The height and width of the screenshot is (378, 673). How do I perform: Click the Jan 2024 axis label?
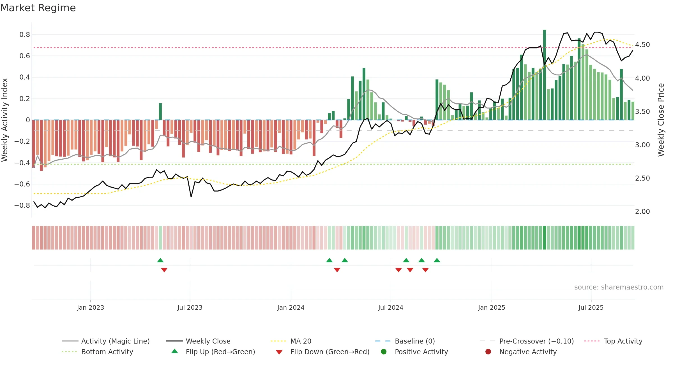pos(291,307)
